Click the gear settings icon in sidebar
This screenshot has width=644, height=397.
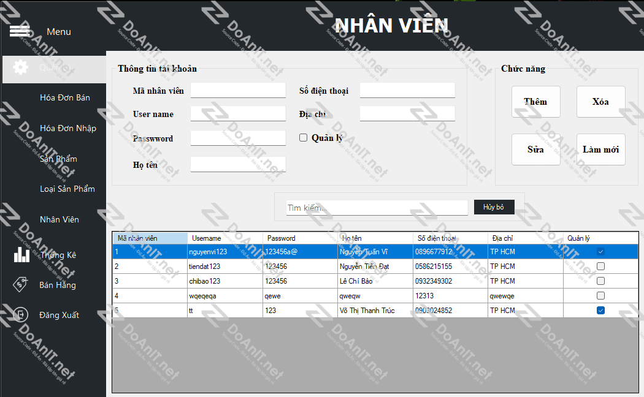click(21, 67)
